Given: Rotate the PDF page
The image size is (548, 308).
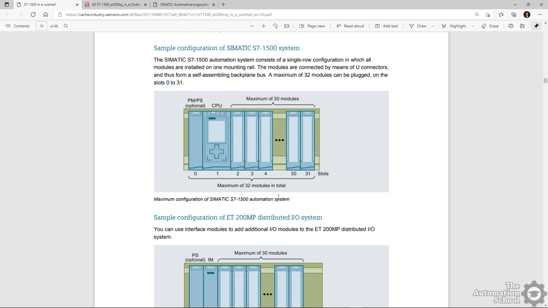Looking at the screenshot, I should coord(275,26).
